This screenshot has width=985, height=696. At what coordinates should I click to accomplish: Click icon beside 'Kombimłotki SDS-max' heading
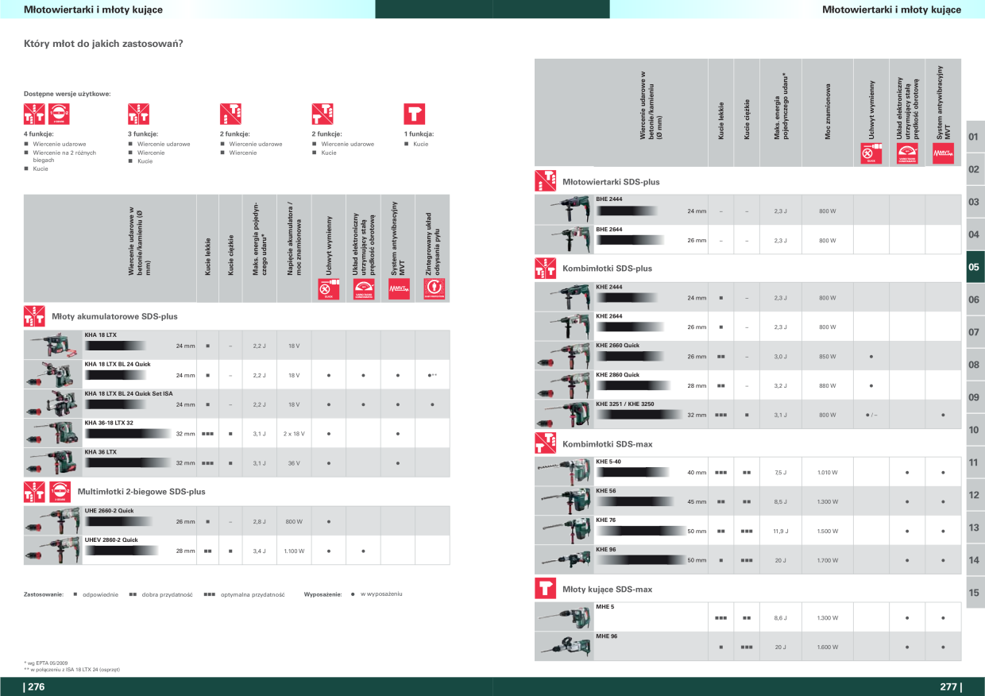[x=545, y=443]
